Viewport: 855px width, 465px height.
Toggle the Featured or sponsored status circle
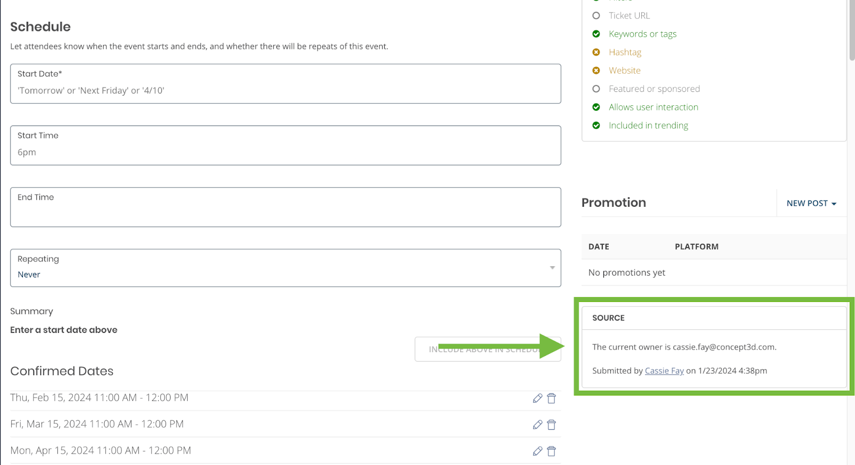596,89
